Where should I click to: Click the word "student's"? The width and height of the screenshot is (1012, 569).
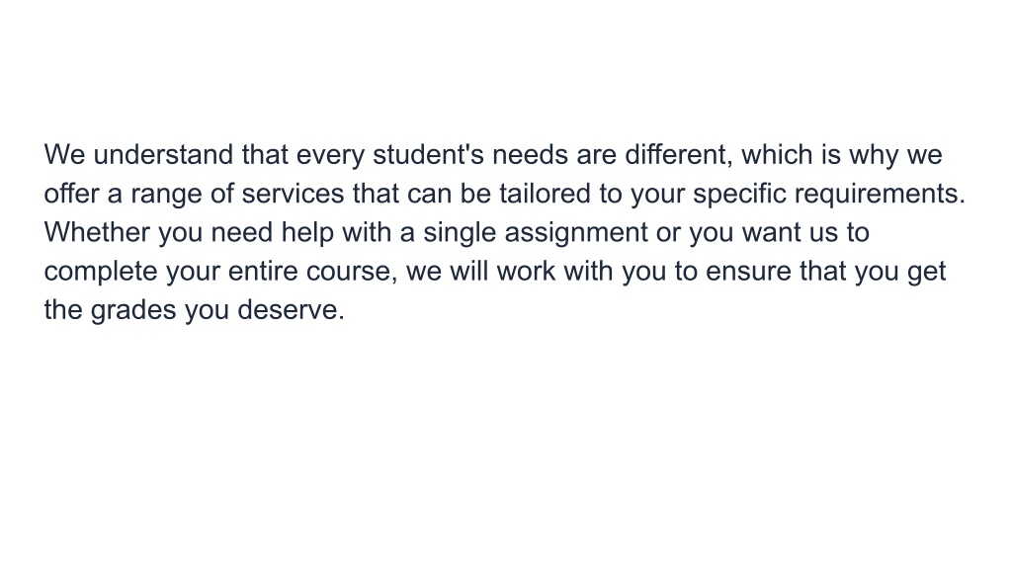[429, 155]
